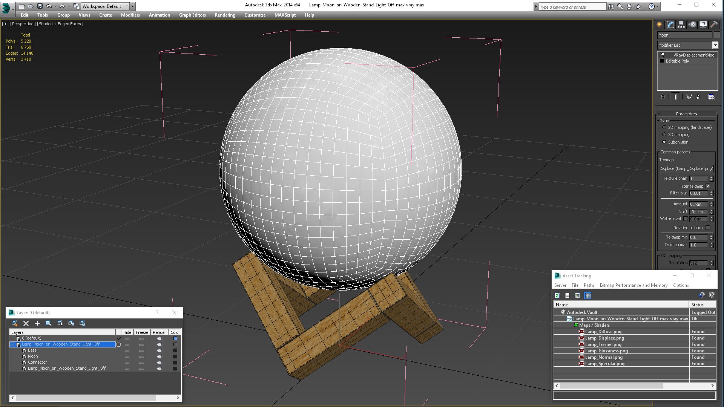Delete layer with the X icon
The height and width of the screenshot is (407, 724).
(x=26, y=323)
